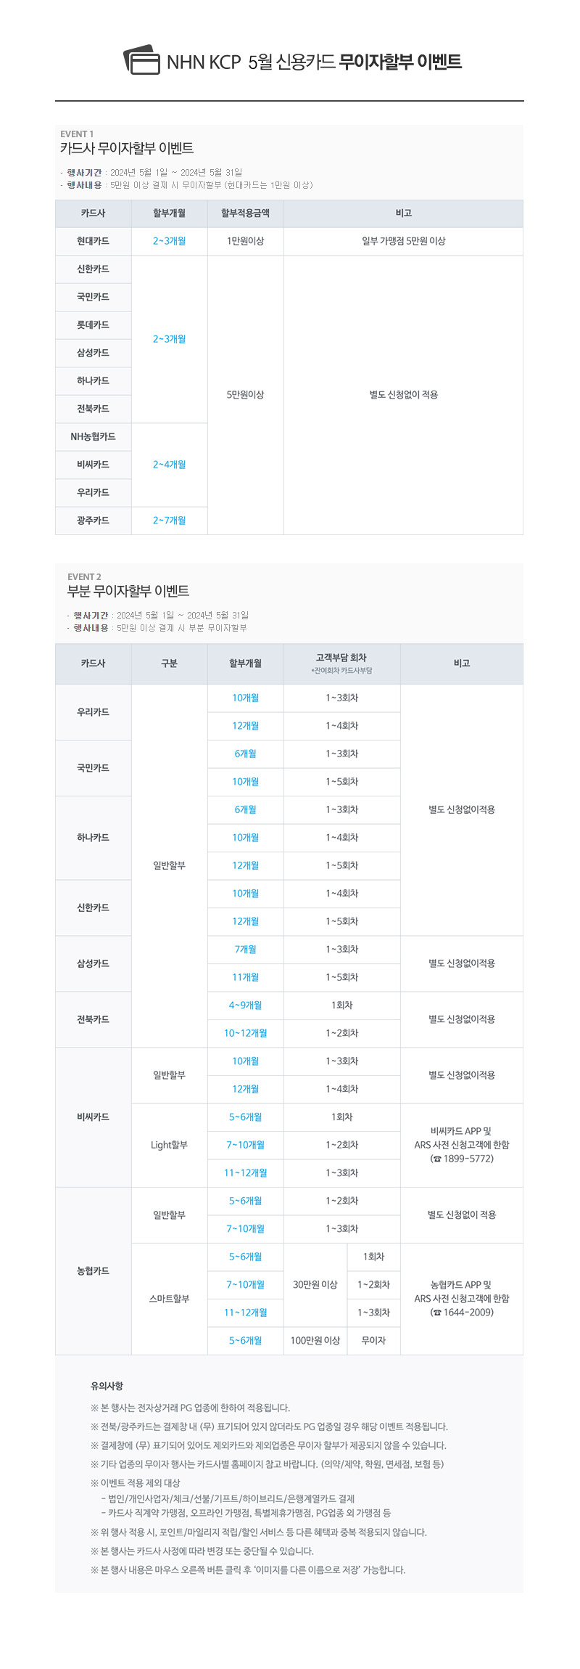Click the 1만원이상 amount cell
The image size is (580, 1669).
tap(245, 241)
